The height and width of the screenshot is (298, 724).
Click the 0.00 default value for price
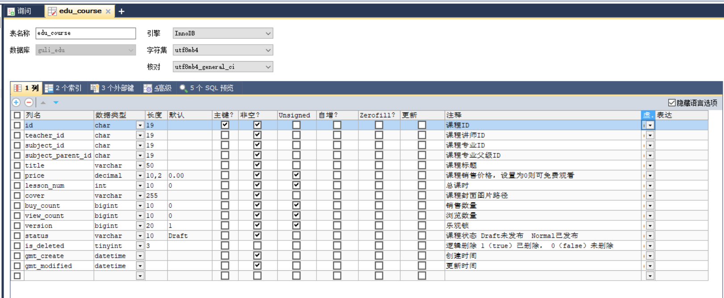click(190, 175)
